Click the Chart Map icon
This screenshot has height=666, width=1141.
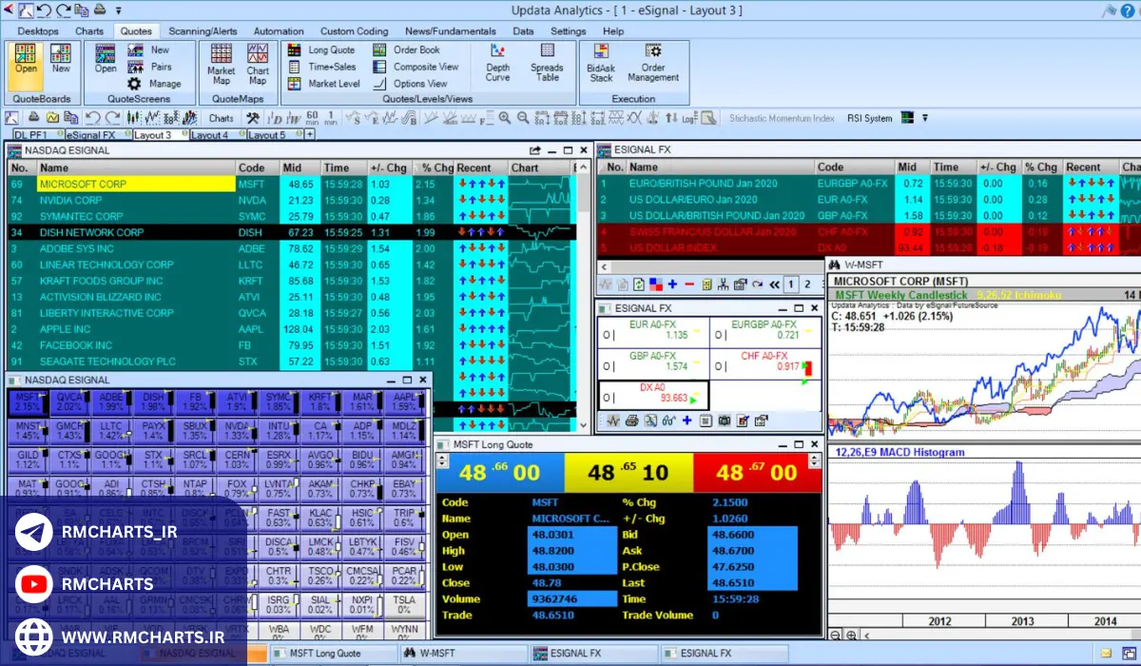258,63
